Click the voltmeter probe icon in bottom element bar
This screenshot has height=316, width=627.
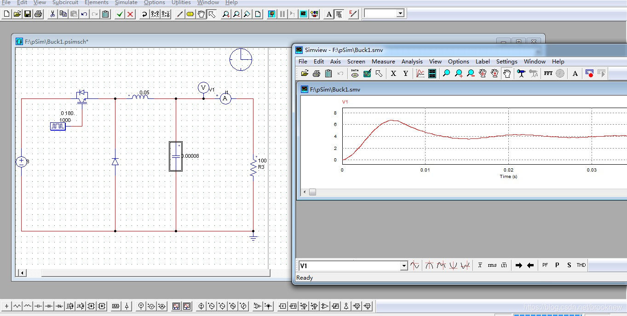[141, 306]
